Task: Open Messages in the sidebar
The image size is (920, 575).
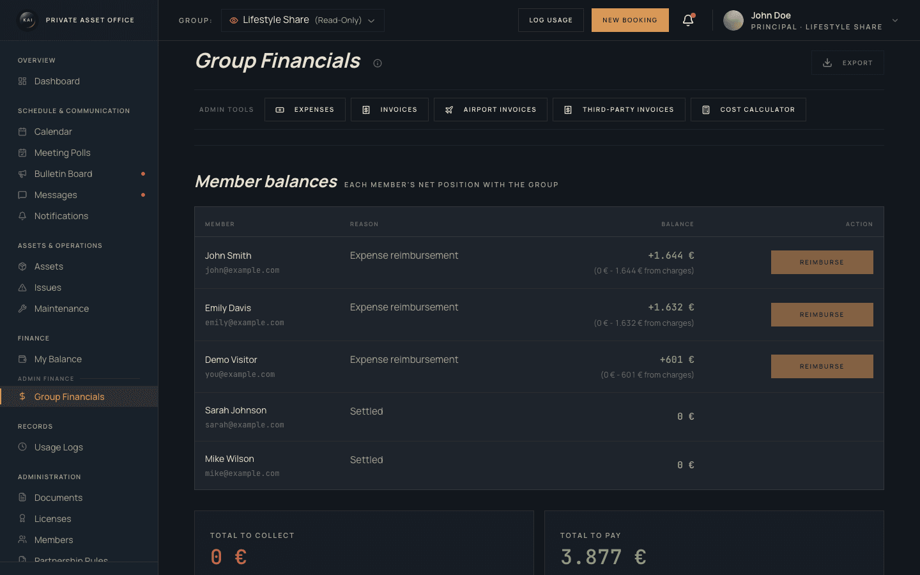Action: [x=79, y=195]
